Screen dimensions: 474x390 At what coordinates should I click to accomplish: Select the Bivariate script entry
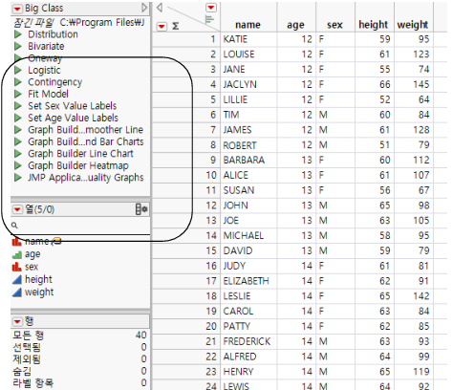(x=46, y=46)
